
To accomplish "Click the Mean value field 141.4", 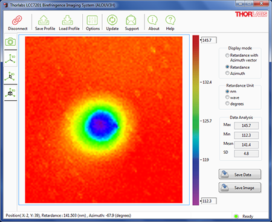I will (x=246, y=145).
